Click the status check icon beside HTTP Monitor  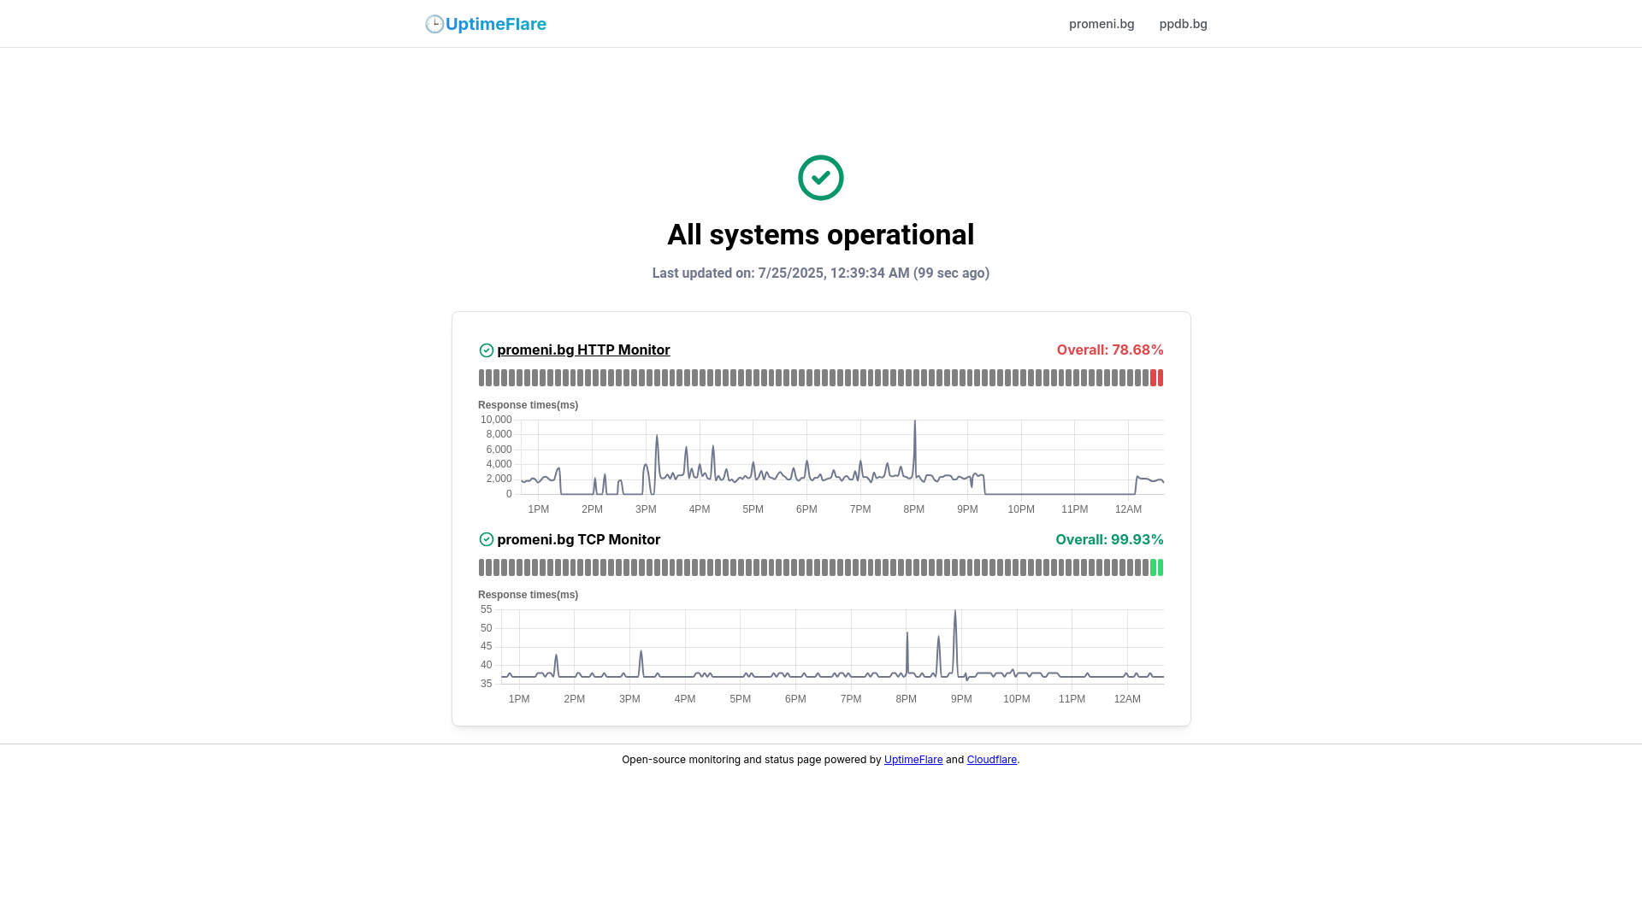(x=487, y=350)
